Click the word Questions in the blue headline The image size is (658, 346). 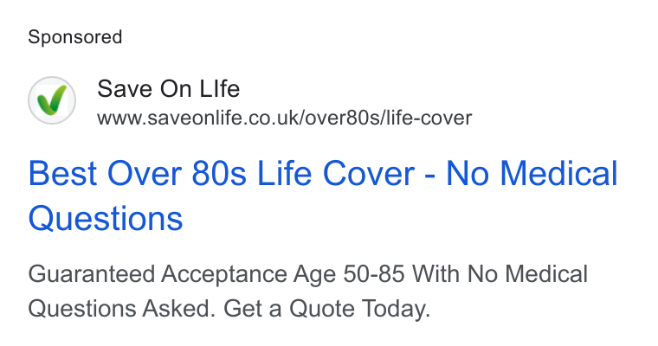click(x=106, y=219)
